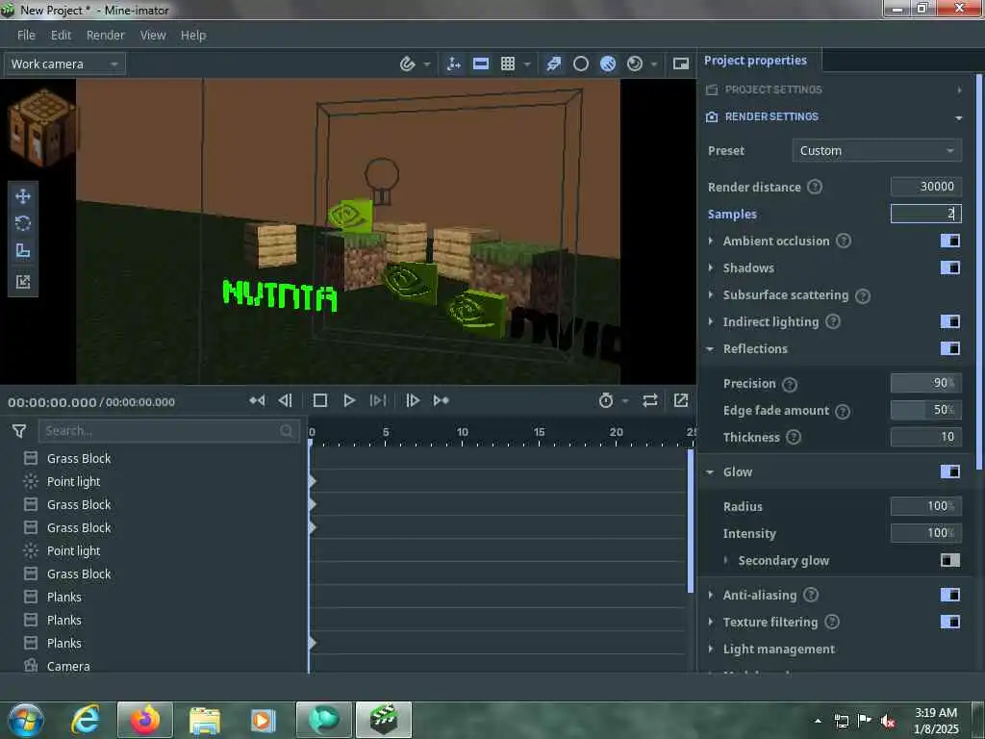Play the animation

(349, 400)
